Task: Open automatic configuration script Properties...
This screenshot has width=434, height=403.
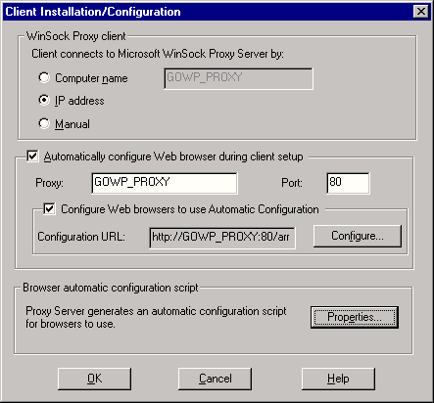Action: pyautogui.click(x=355, y=317)
